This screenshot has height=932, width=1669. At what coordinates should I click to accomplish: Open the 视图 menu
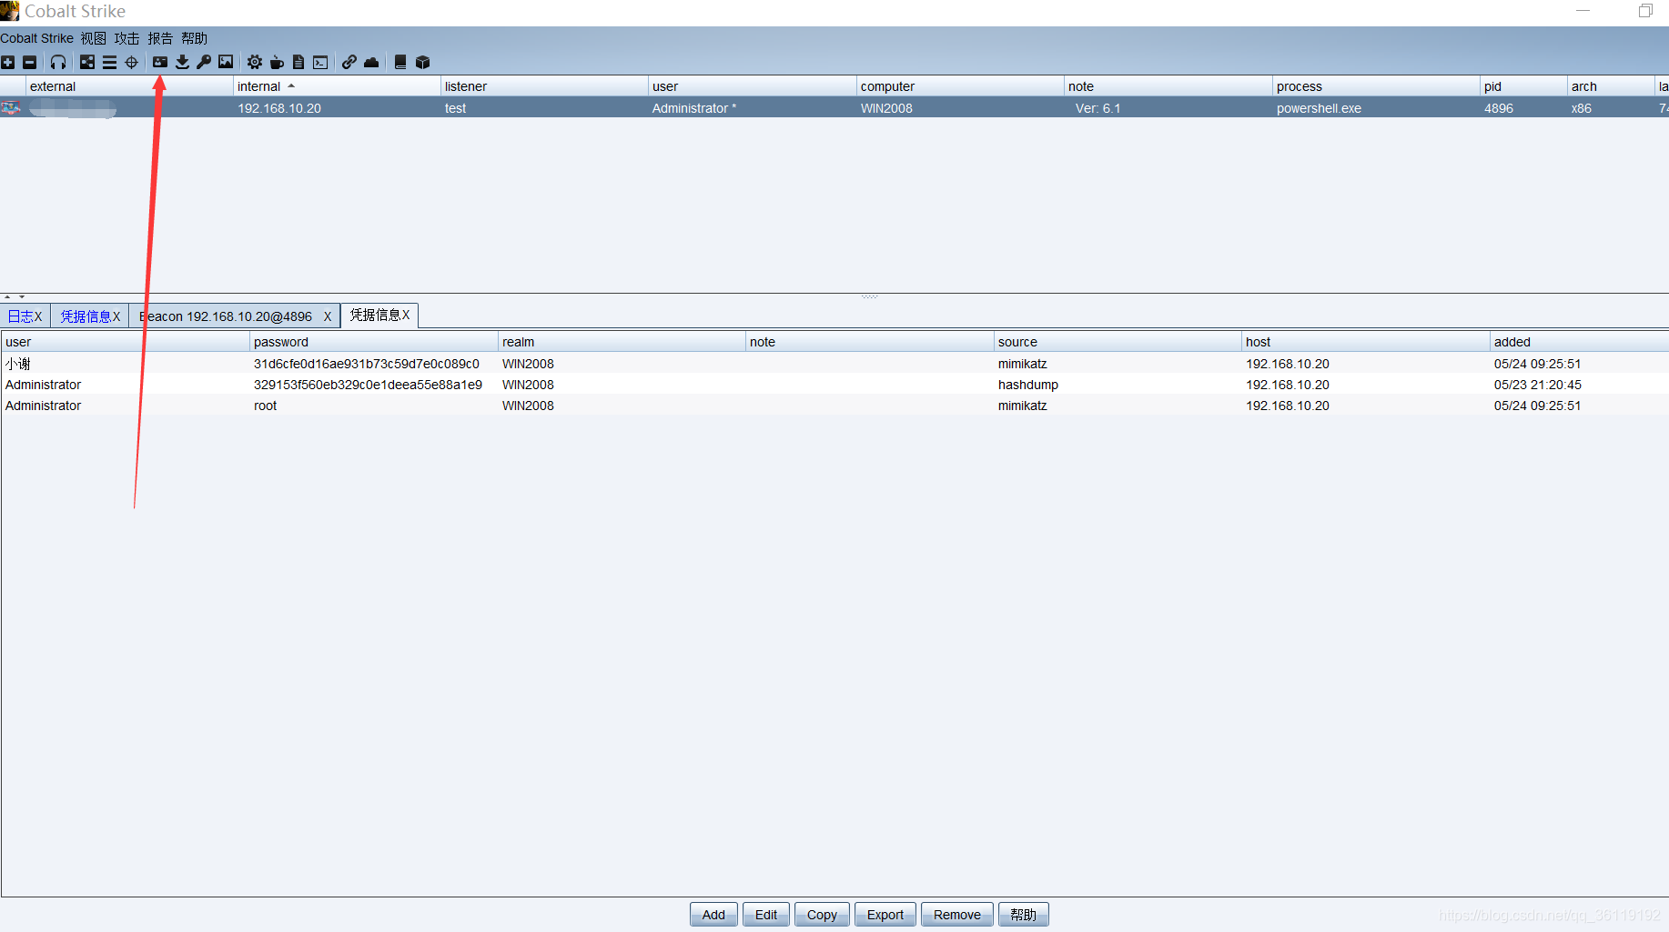[x=93, y=38]
